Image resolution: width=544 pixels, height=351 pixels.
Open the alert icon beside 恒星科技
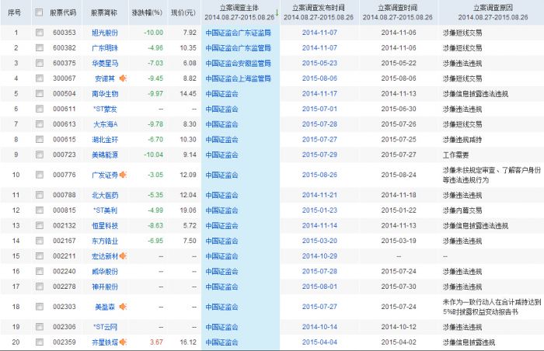122,225
